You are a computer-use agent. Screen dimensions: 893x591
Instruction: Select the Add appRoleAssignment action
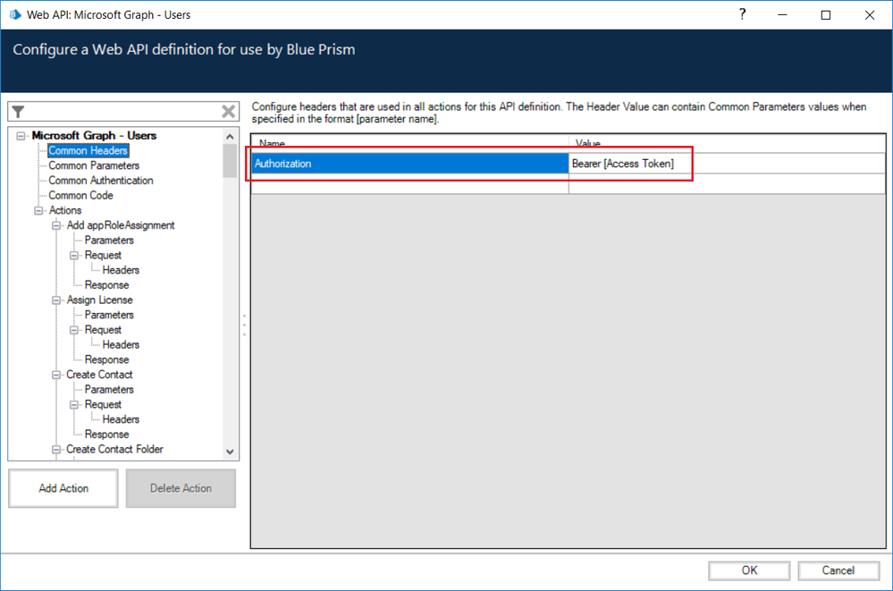click(121, 225)
